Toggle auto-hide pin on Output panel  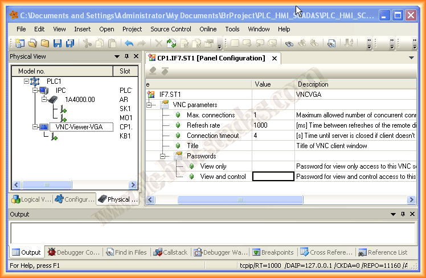403,214
